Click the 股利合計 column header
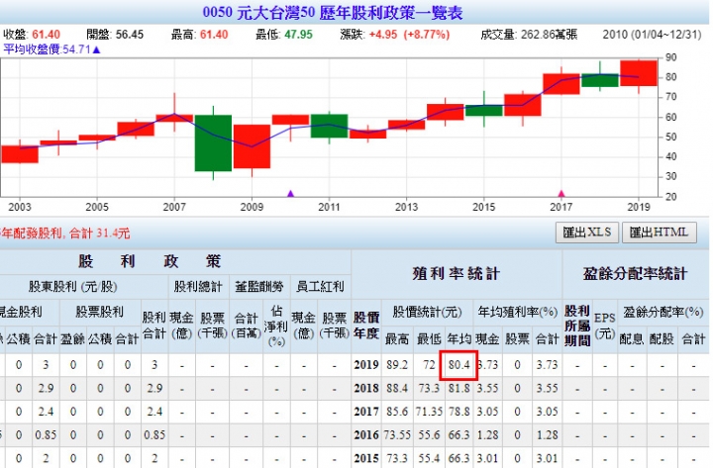The image size is (713, 468). [154, 326]
